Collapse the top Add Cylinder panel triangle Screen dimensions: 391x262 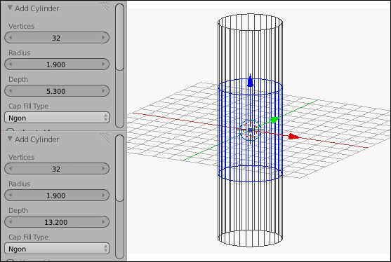[x=10, y=8]
